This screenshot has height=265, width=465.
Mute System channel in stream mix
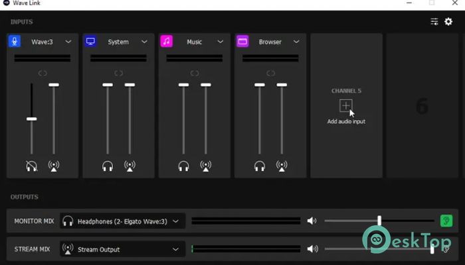[x=130, y=166]
